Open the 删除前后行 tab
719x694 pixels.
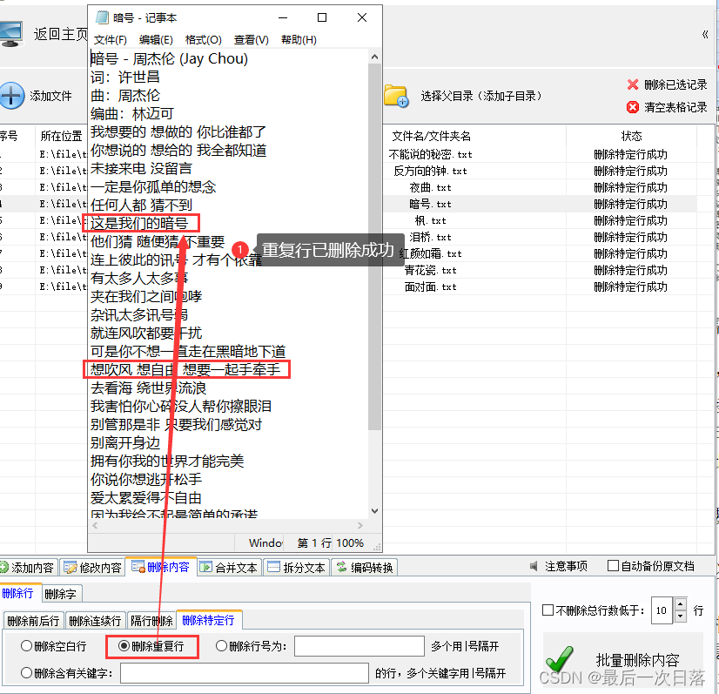[33, 621]
